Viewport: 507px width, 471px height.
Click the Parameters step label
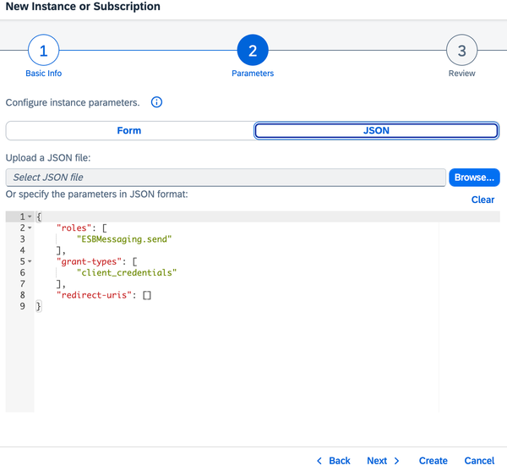tap(253, 74)
